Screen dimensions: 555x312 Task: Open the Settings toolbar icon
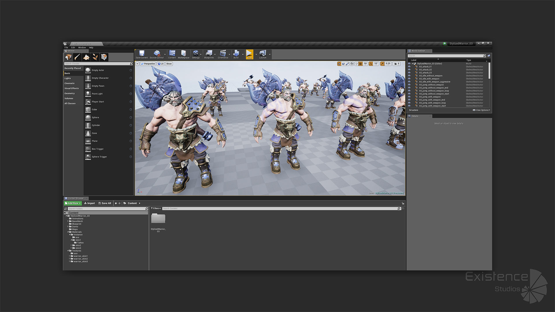(x=196, y=54)
